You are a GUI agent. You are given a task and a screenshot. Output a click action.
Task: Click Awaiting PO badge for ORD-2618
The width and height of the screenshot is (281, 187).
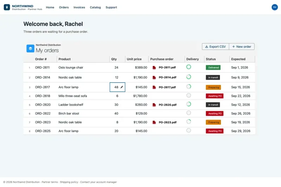[x=215, y=96]
